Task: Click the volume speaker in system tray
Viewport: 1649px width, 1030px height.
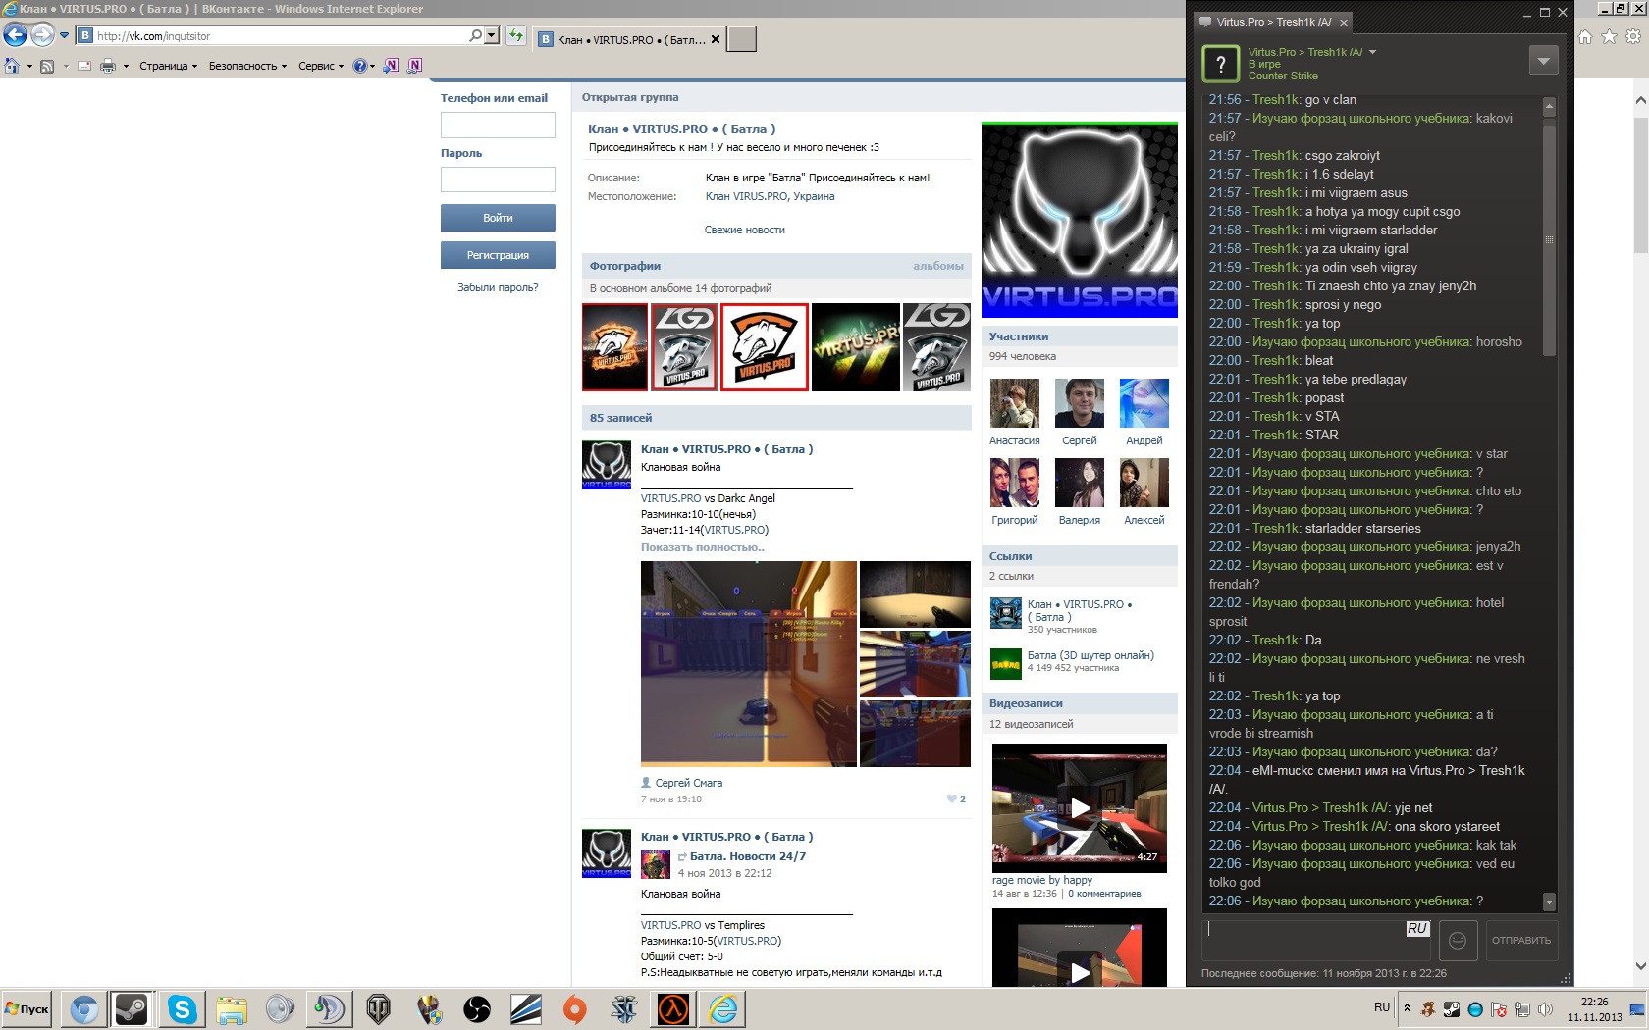Action: click(1545, 1009)
